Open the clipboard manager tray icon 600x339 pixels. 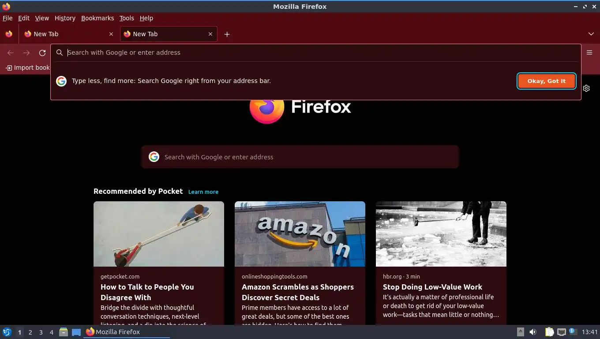tap(549, 332)
